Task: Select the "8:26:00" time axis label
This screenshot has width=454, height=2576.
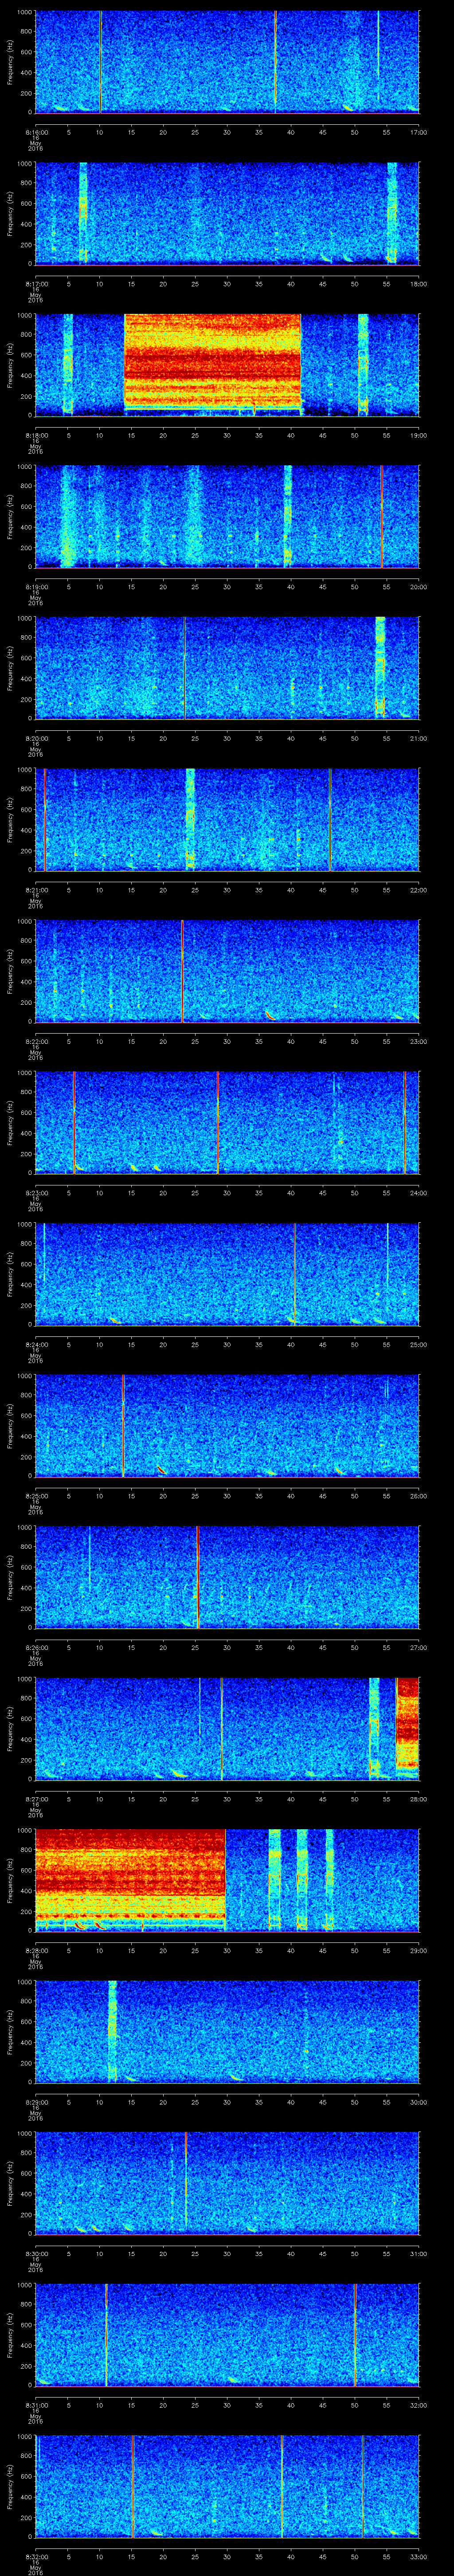Action: (37, 1647)
